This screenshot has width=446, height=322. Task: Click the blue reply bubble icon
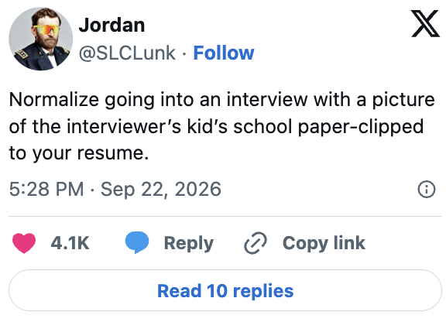click(137, 242)
